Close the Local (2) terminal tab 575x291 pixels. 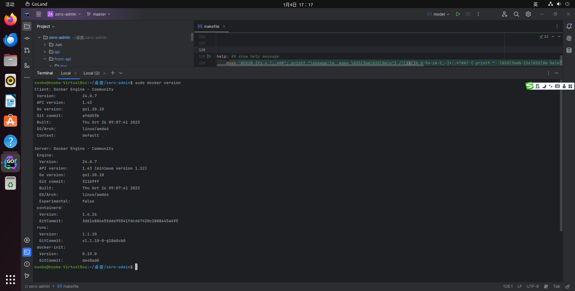[105, 73]
